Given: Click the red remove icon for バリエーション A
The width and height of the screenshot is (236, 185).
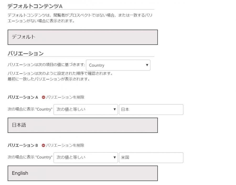Looking at the screenshot, I should coord(43,97).
